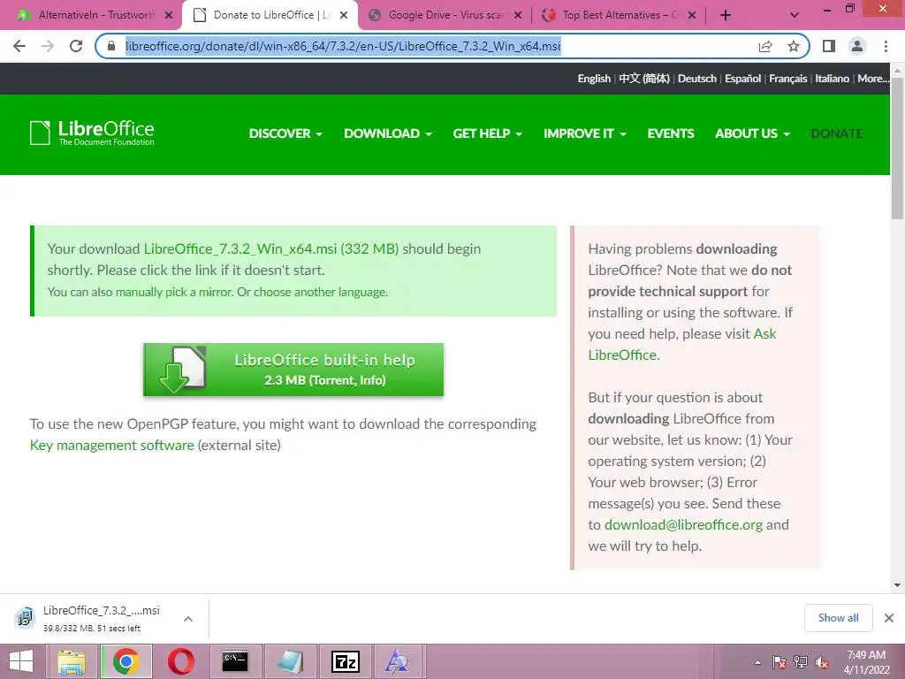Go back to the previous page
Screen dimensions: 905x679
pos(19,46)
